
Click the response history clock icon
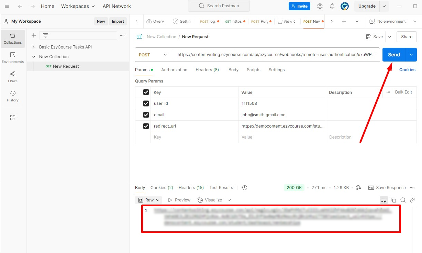pos(244,188)
